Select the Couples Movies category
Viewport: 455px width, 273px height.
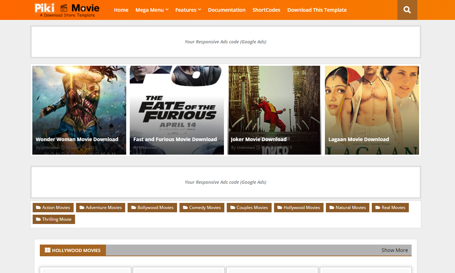[249, 208]
